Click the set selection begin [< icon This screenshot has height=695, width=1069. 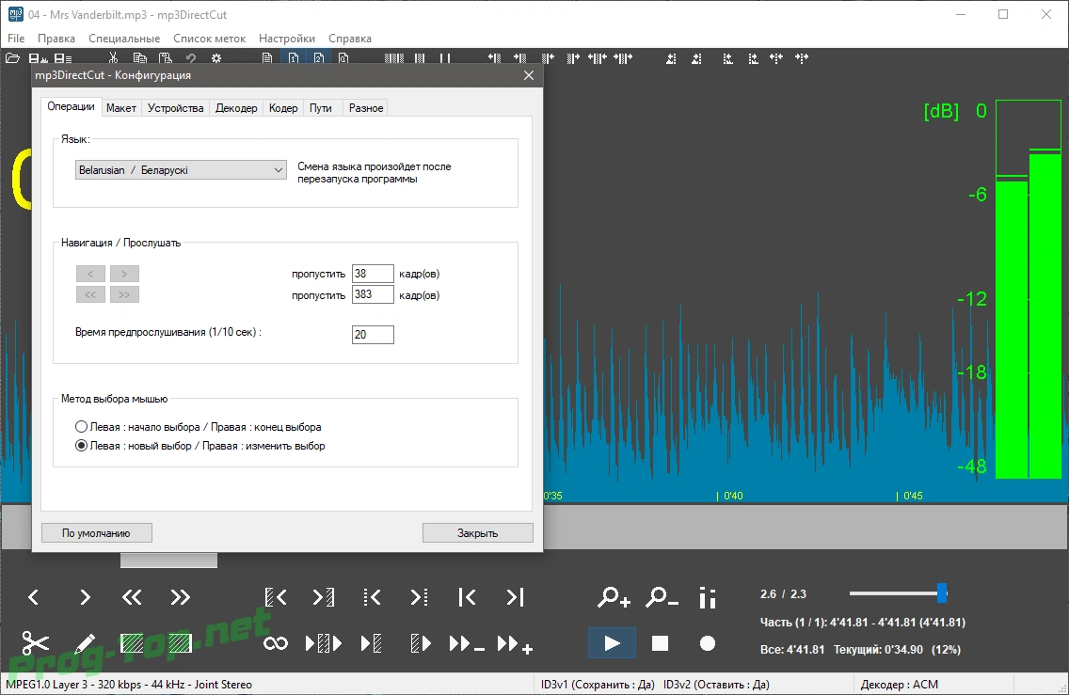coord(276,597)
